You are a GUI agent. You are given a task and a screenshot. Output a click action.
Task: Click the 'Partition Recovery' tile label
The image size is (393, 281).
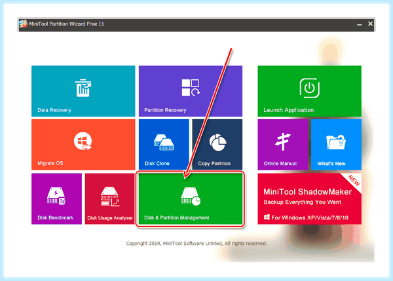[x=165, y=110]
